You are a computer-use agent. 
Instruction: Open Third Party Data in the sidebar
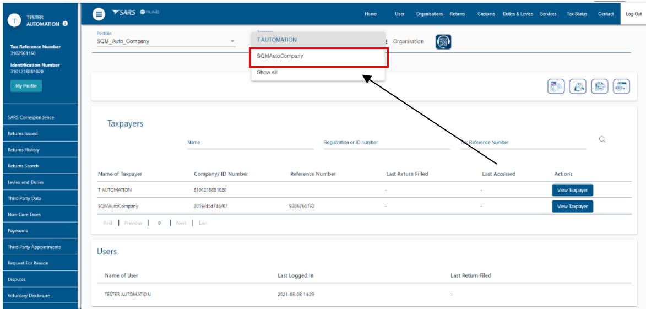tap(40, 199)
